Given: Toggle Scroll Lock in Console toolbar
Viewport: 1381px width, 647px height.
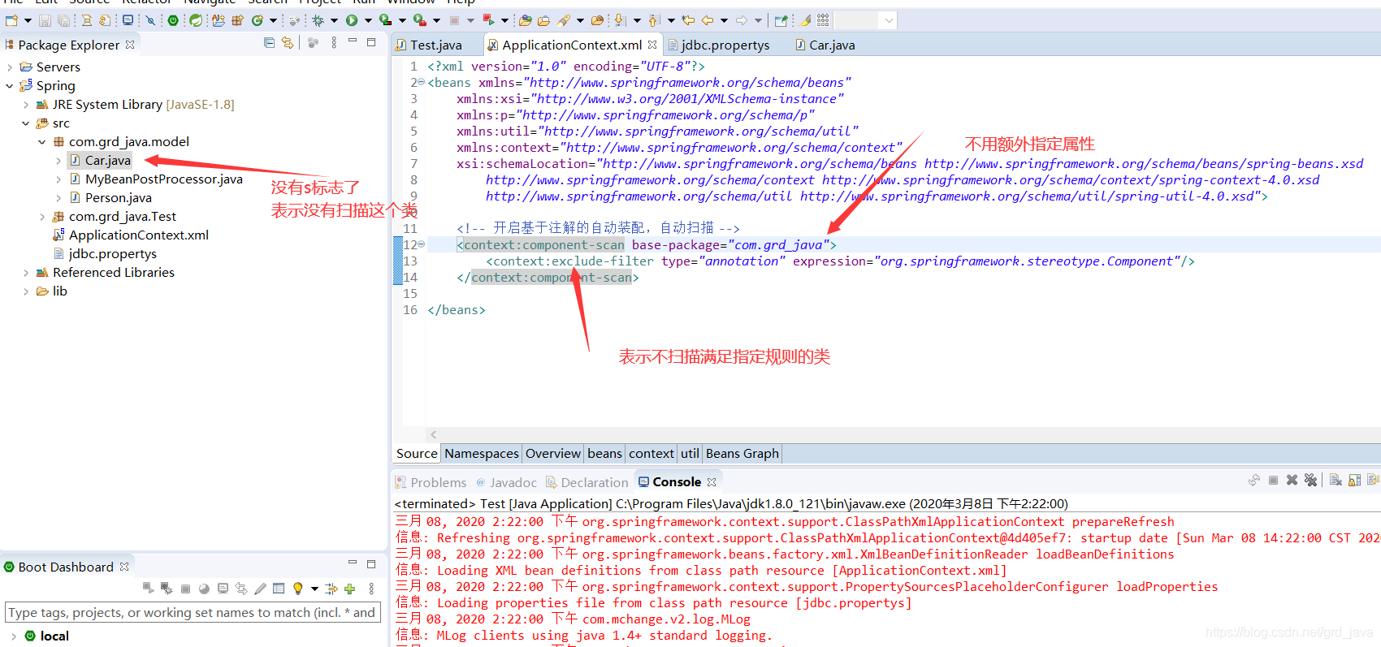Looking at the screenshot, I should tap(1354, 481).
